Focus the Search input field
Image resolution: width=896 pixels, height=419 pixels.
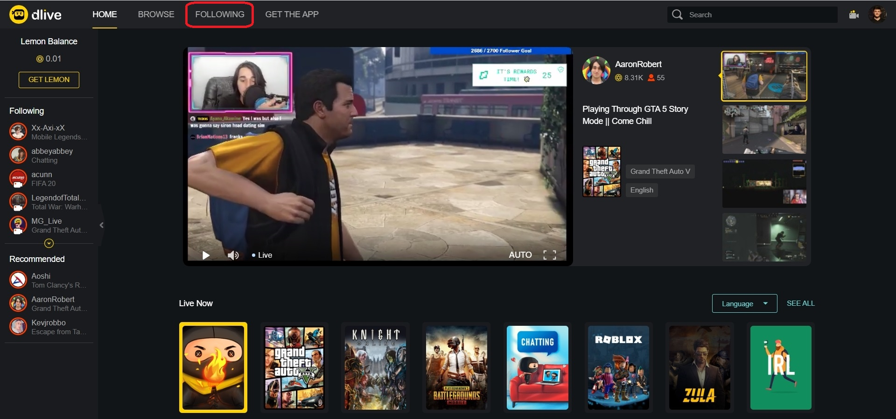(752, 14)
